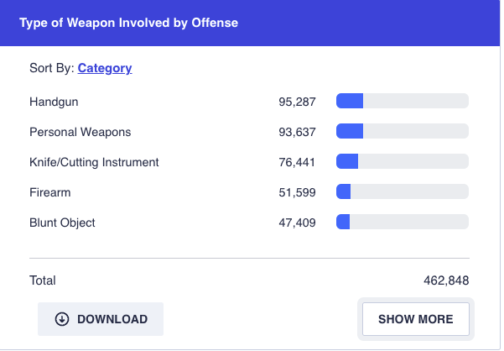Click the Handgun count 95,287

click(x=297, y=102)
